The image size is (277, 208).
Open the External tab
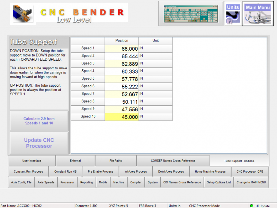pos(75,161)
